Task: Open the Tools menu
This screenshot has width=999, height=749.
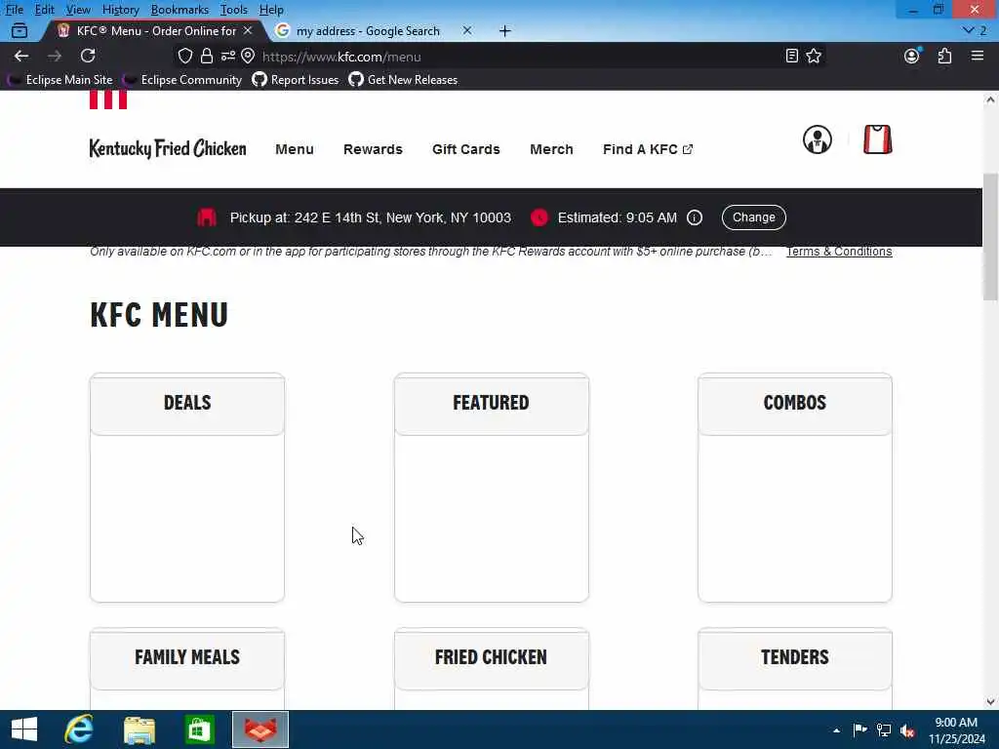Action: (x=233, y=10)
